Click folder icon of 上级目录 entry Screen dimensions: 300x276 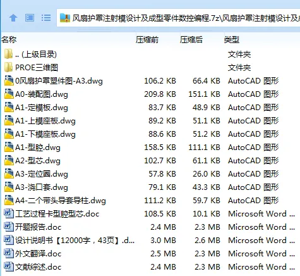[x=9, y=54]
